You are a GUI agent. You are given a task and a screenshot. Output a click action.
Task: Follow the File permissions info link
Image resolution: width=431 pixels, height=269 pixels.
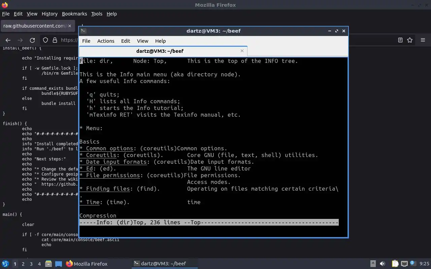click(113, 175)
